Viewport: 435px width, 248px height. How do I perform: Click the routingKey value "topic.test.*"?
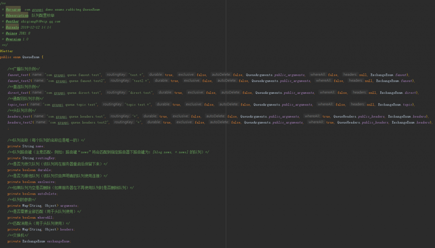[x=138, y=105]
